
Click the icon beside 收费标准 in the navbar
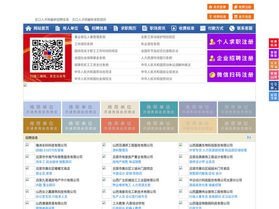click(174, 28)
